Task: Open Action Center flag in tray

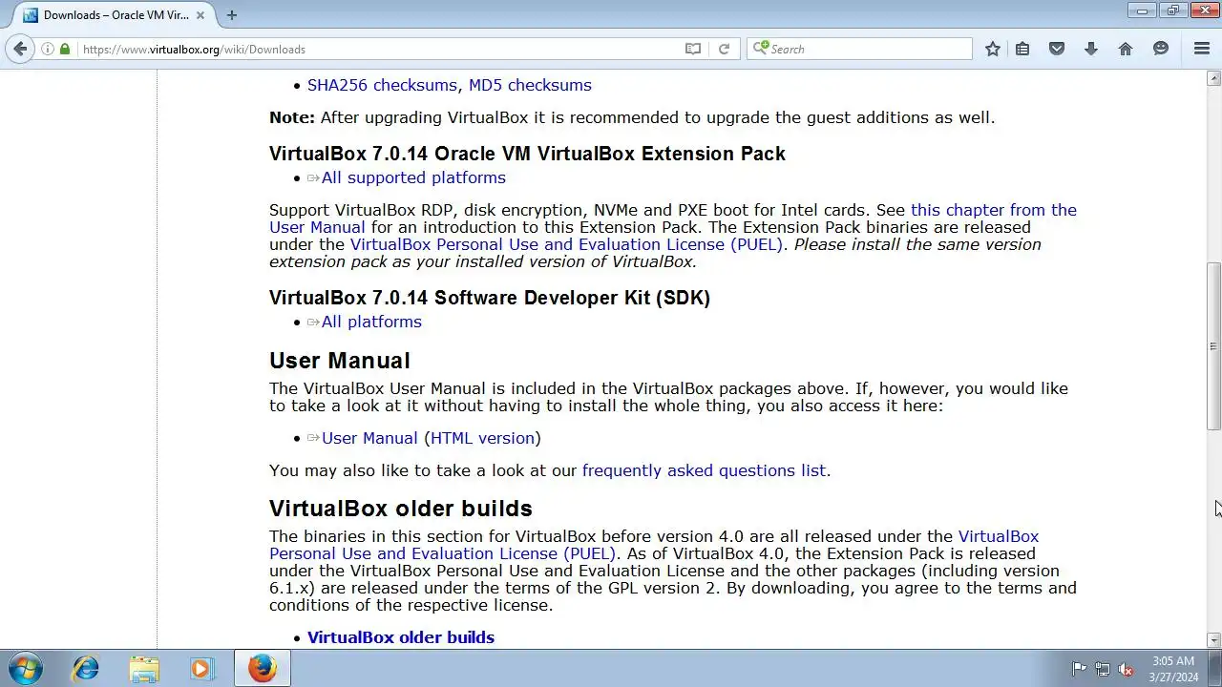Action: [x=1079, y=669]
